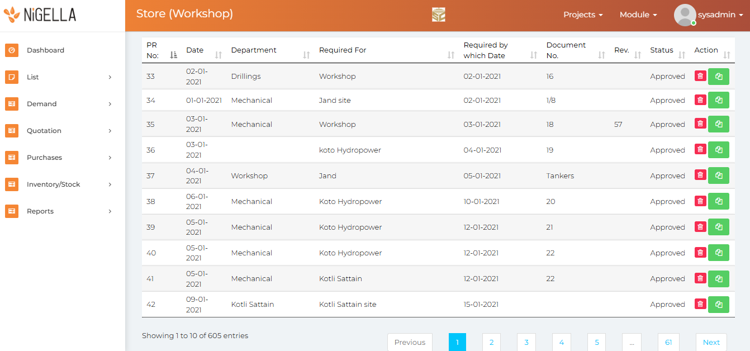The height and width of the screenshot is (351, 750).
Task: Open the Module dropdown in header
Action: tap(638, 15)
